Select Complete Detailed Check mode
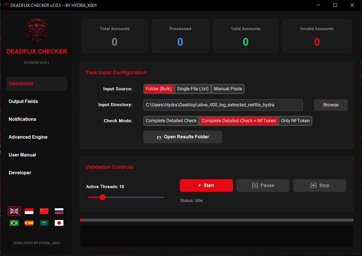Image resolution: width=362 pixels, height=256 pixels. pos(171,121)
